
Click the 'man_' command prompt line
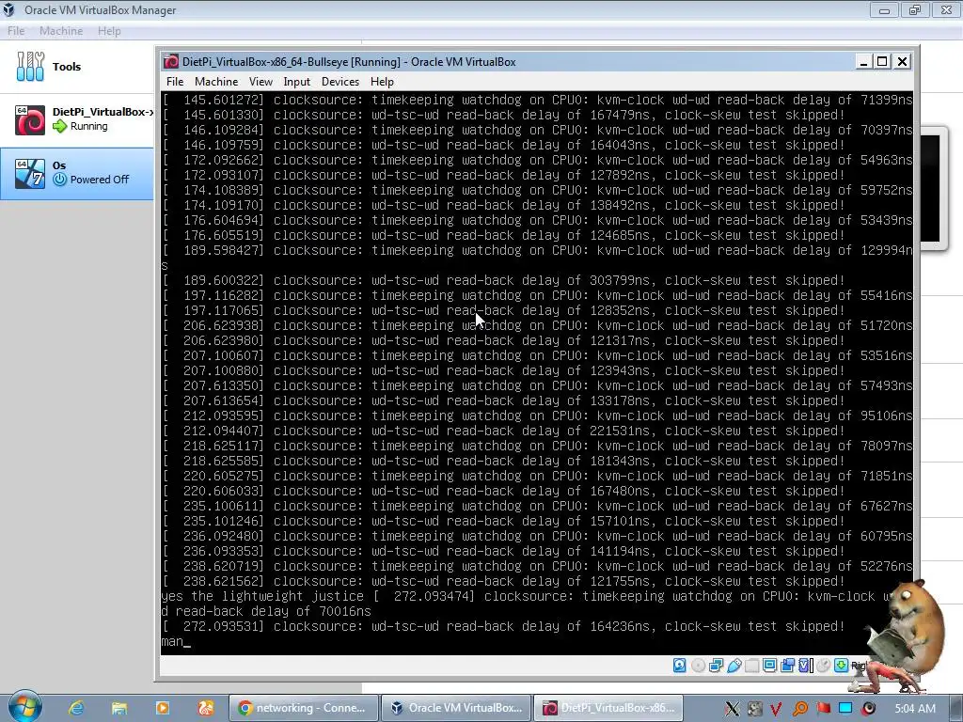click(176, 641)
